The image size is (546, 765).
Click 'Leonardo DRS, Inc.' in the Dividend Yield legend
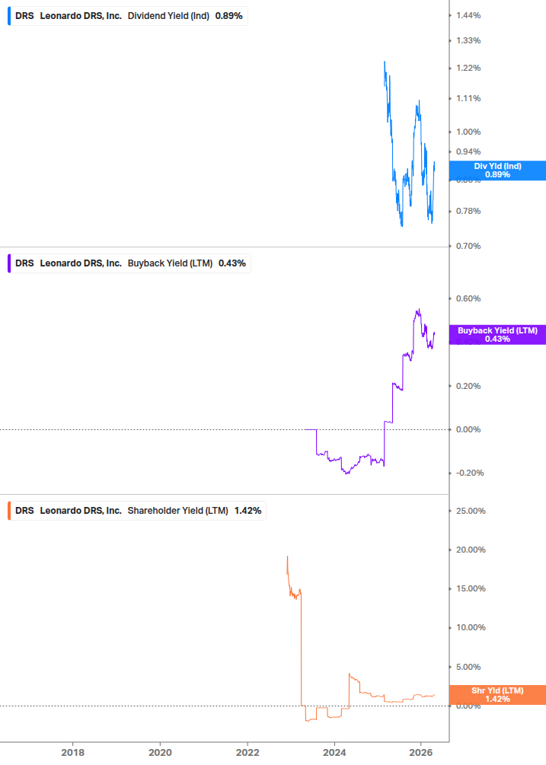[x=81, y=16]
